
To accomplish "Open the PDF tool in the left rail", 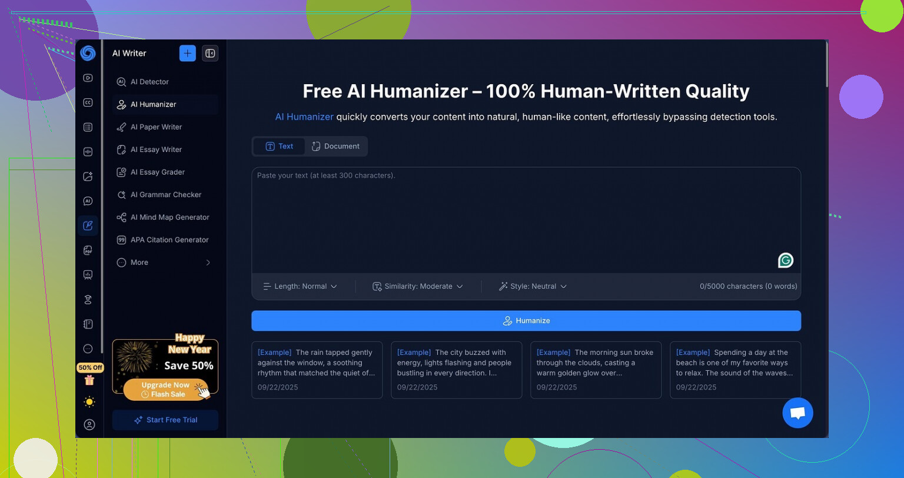I will [x=88, y=250].
